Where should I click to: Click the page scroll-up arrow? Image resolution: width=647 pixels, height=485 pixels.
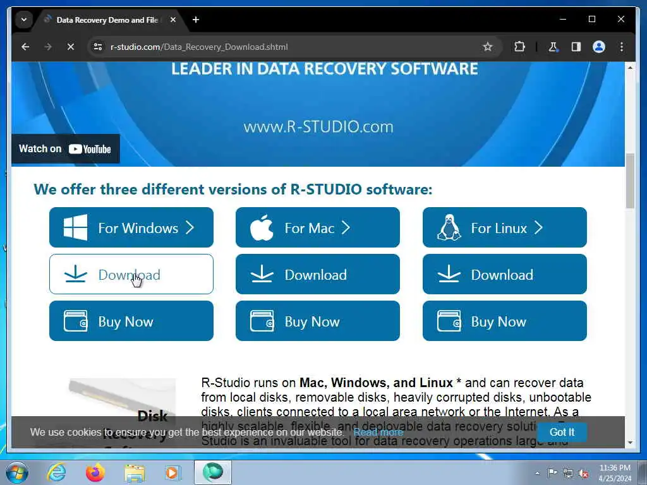pos(630,67)
